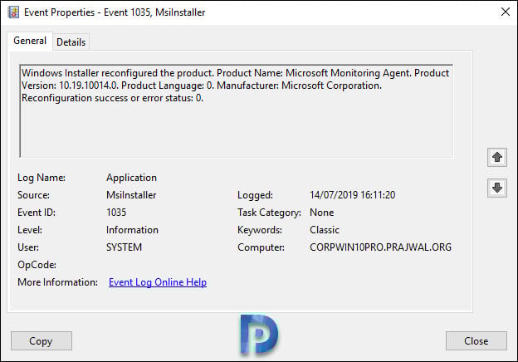518x362 pixels.
Task: Click the OpCode label
Action: pos(37,265)
